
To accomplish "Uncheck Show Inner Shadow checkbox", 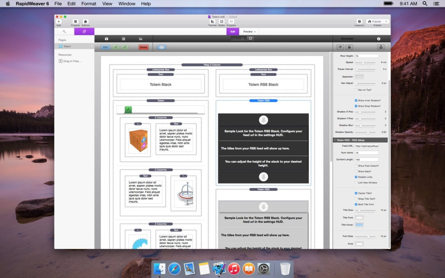I will pos(356,100).
